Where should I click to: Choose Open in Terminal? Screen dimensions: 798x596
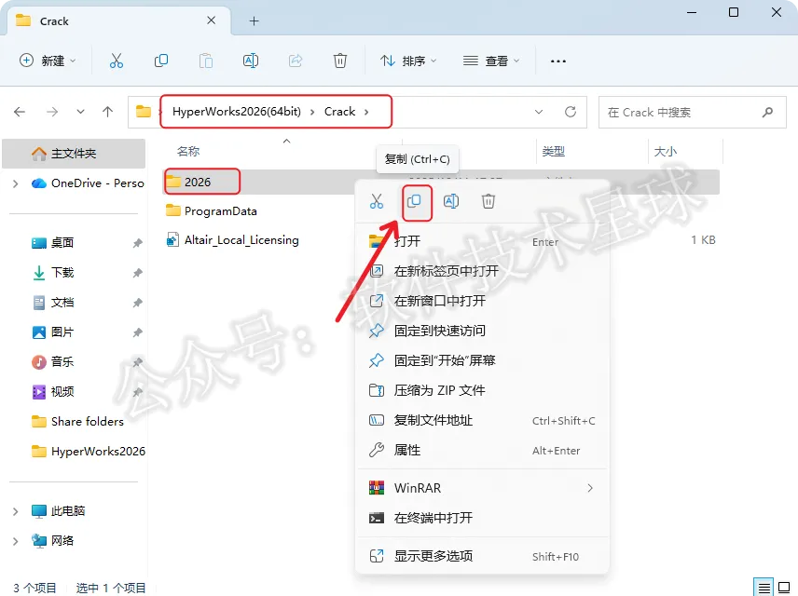[482, 518]
